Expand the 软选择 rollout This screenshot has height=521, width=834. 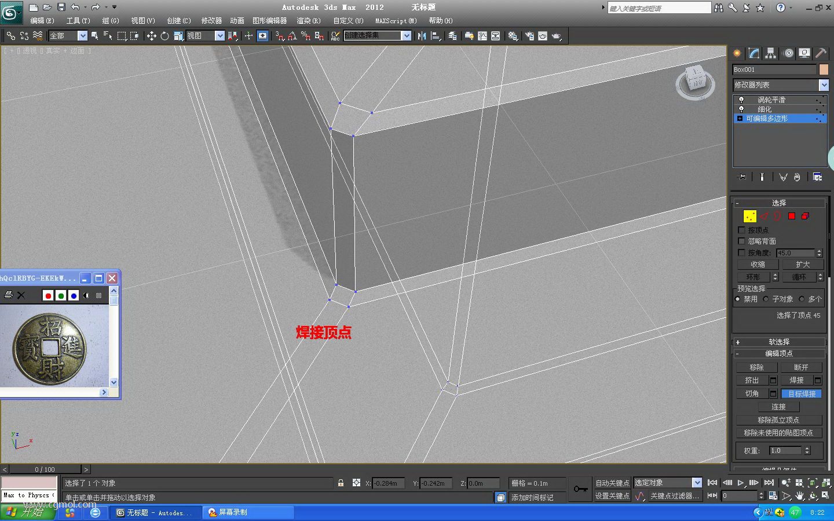tap(779, 342)
